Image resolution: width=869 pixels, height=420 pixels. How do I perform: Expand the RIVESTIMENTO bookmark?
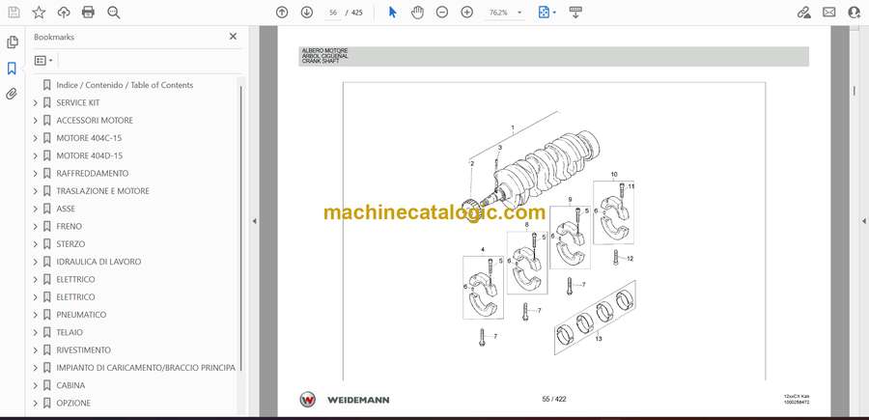pos(36,350)
